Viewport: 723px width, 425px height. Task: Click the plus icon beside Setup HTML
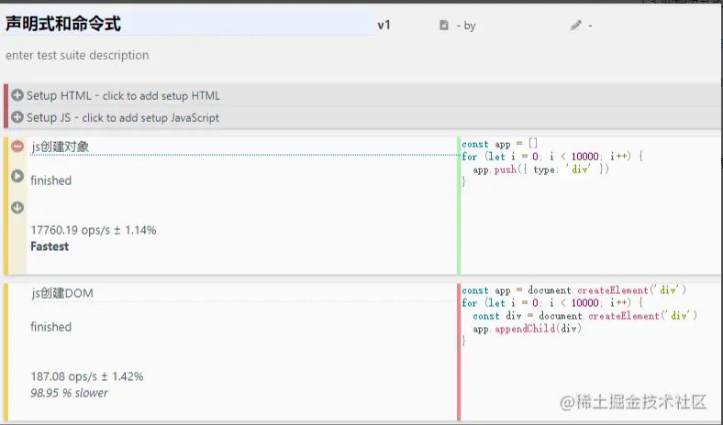click(17, 95)
